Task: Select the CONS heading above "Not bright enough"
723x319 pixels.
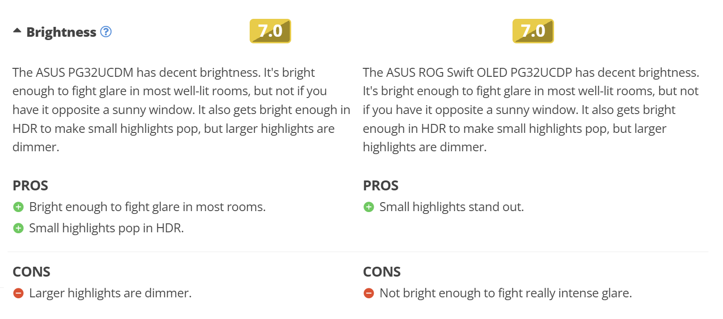Action: [381, 272]
